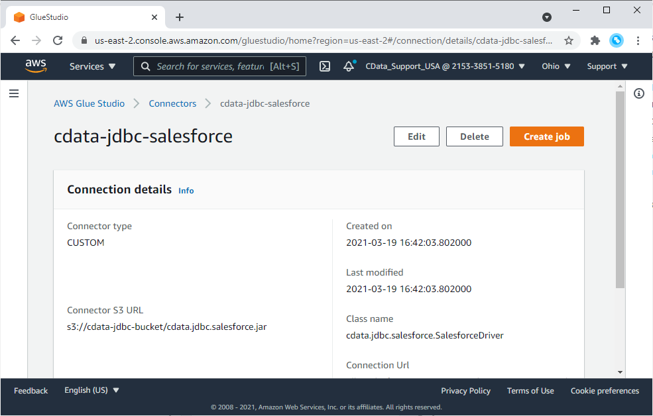The height and width of the screenshot is (416, 653).
Task: Reload the page in browser
Action: 58,40
